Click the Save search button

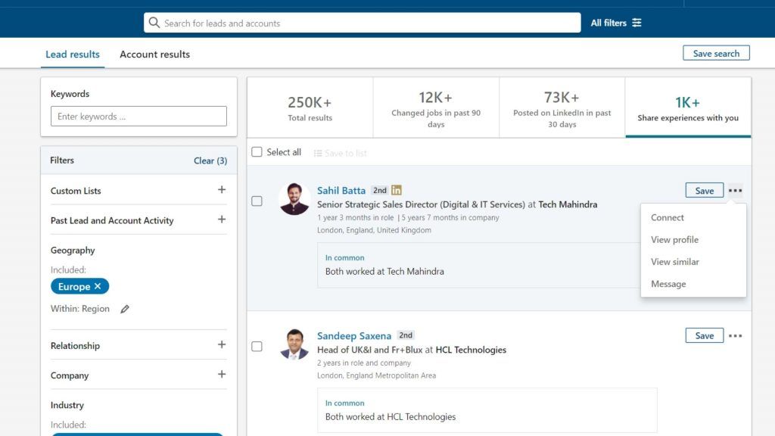tap(715, 52)
